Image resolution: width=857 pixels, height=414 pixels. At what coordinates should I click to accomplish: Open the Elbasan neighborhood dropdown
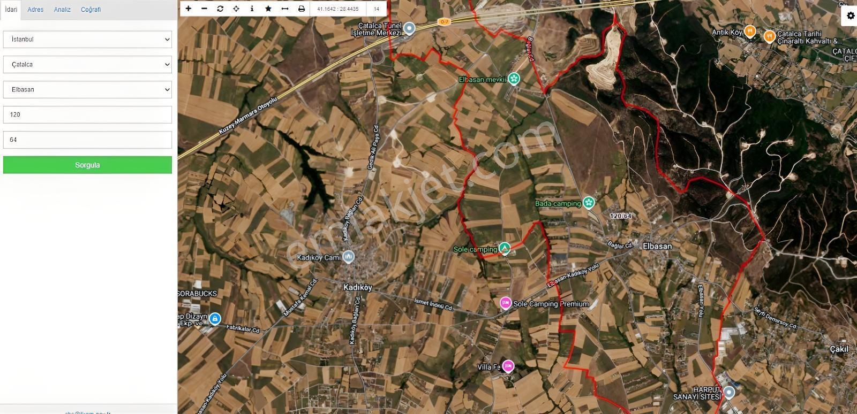coord(87,89)
